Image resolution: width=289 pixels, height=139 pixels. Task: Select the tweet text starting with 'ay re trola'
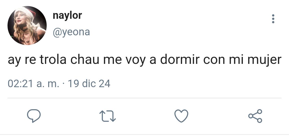[x=144, y=60]
